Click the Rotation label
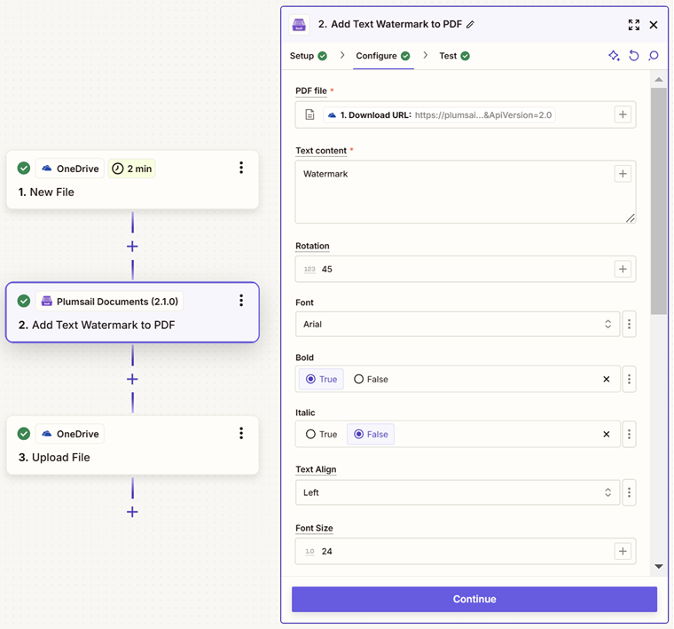The image size is (674, 629). pyautogui.click(x=312, y=246)
